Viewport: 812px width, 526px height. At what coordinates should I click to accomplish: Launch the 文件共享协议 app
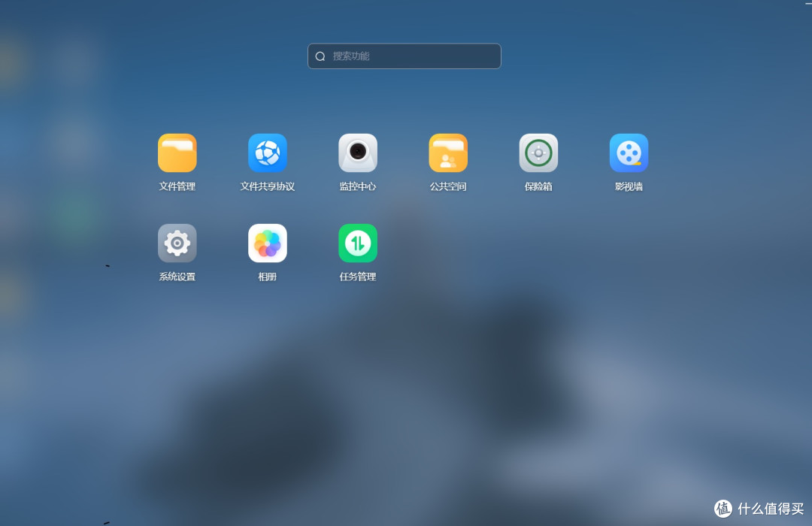267,153
